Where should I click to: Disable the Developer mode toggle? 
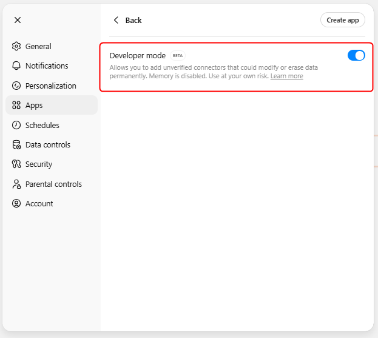point(356,55)
